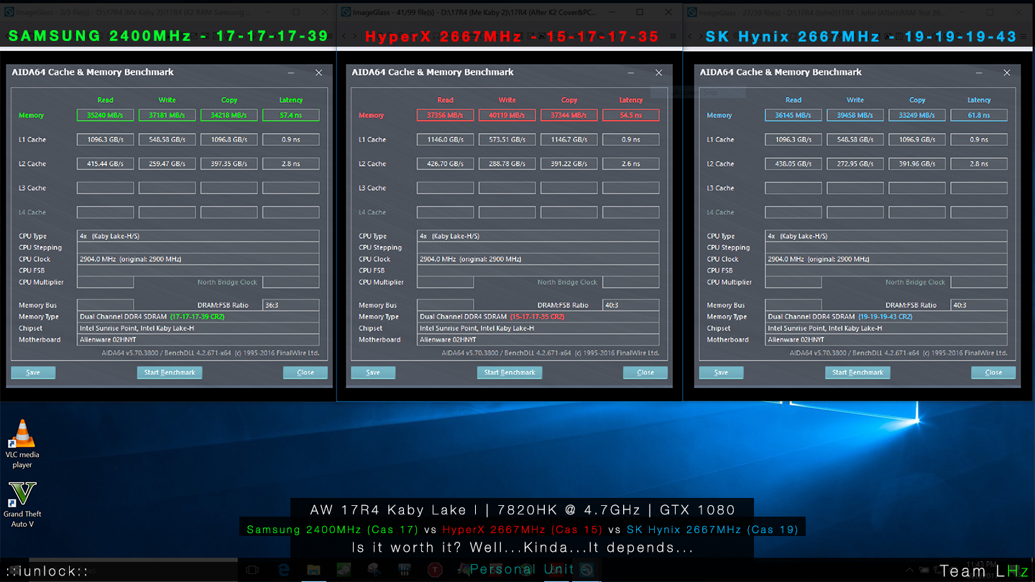1035x582 pixels.
Task: Minimize the HyperX AIDA64 benchmark window
Action: coord(631,73)
